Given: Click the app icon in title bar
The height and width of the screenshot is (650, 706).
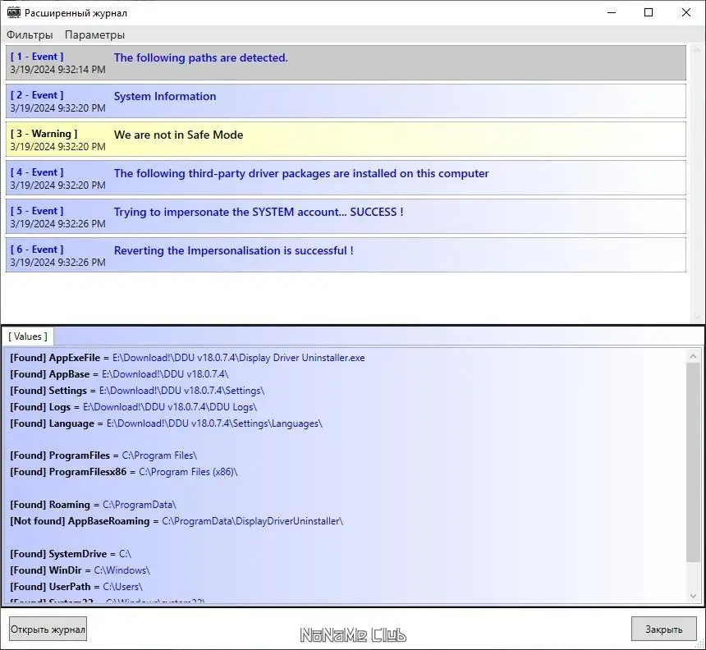Looking at the screenshot, I should click(14, 12).
